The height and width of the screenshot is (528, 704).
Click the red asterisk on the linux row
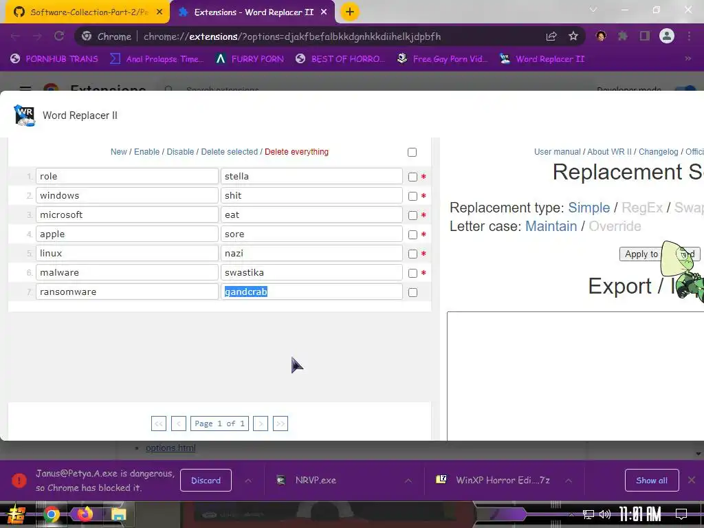423,254
